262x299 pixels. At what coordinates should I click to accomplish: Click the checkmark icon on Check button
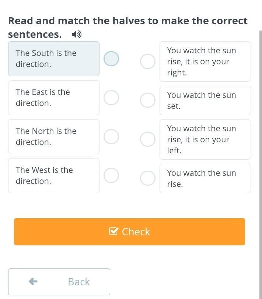114,231
